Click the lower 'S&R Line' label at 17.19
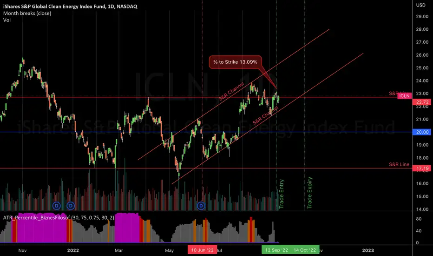This screenshot has width=433, height=256. [399, 164]
